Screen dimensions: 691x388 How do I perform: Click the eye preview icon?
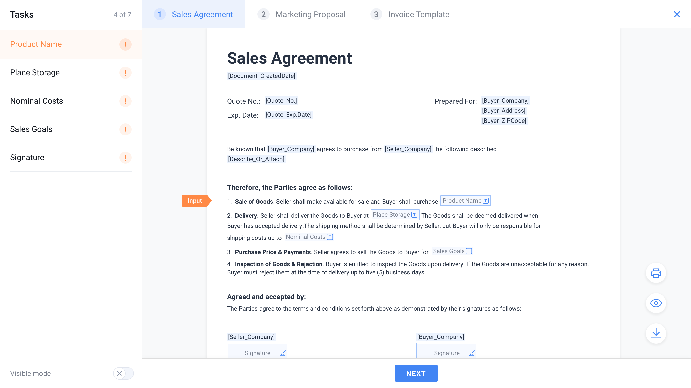point(656,303)
